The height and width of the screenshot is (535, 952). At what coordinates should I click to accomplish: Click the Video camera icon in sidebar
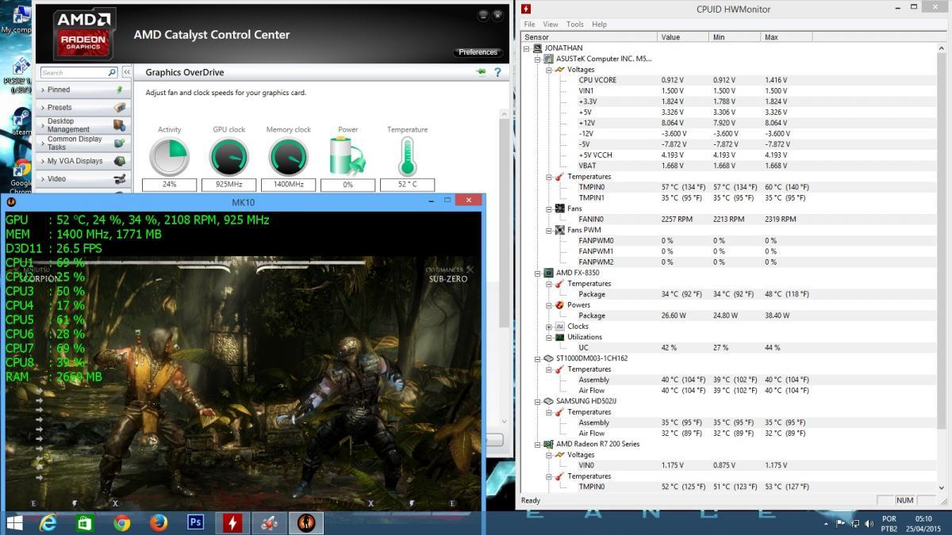(120, 179)
